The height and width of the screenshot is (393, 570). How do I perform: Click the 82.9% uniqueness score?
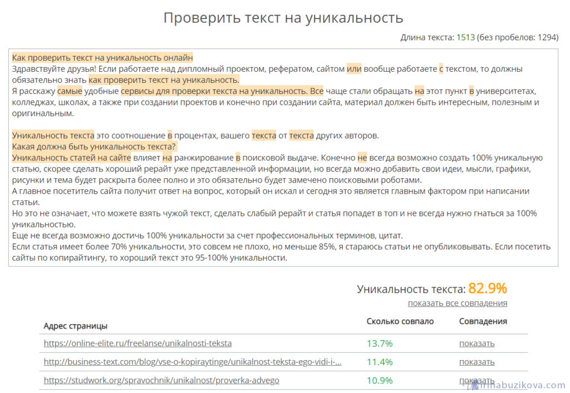pyautogui.click(x=487, y=288)
